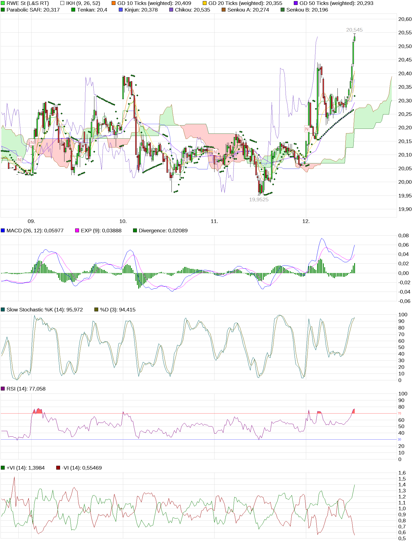The height and width of the screenshot is (544, 417).
Task: Click the 10. date axis label
Action: 123,221
